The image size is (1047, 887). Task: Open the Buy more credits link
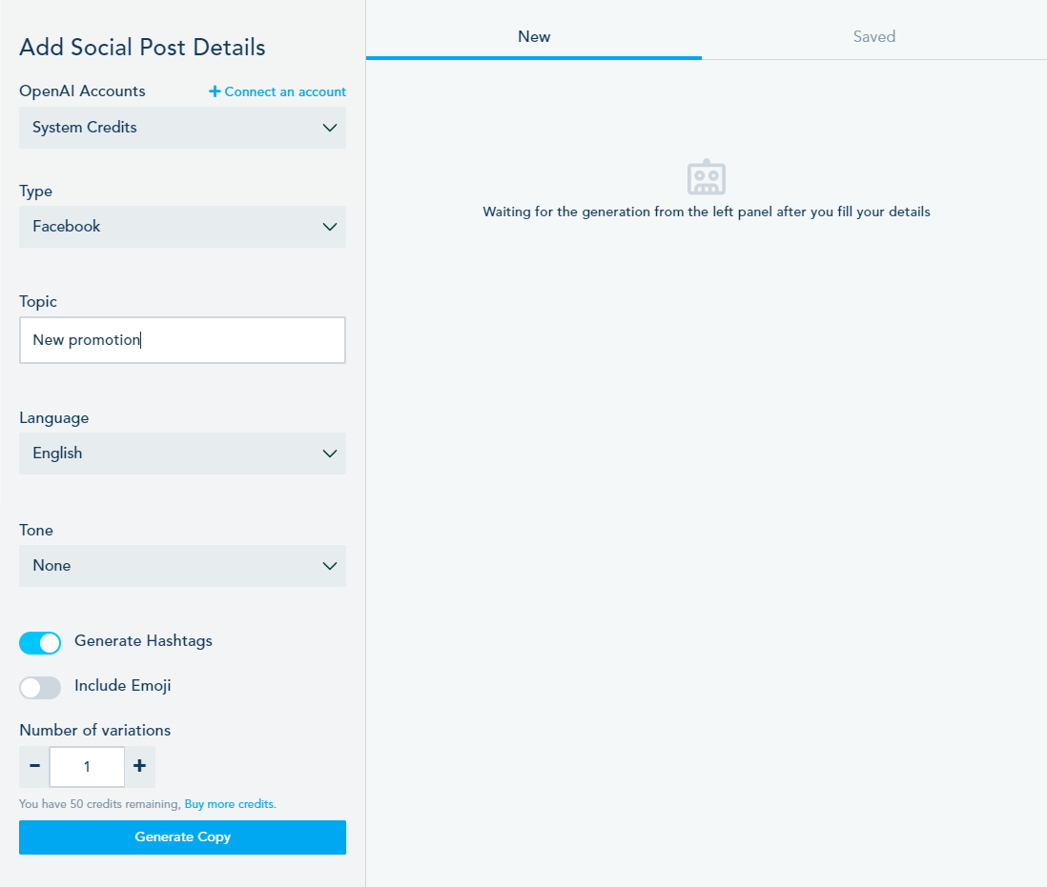[x=231, y=804]
